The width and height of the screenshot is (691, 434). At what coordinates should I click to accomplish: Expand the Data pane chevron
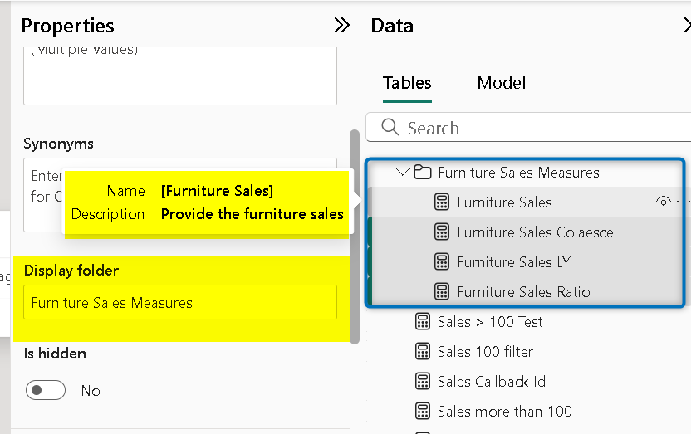click(x=685, y=26)
